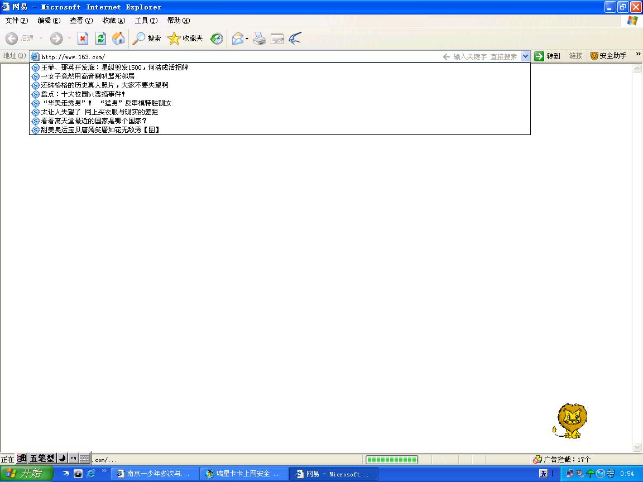Viewport: 643px width, 482px height.
Task: Open the Forward button history dropdown arrow
Action: [69, 38]
